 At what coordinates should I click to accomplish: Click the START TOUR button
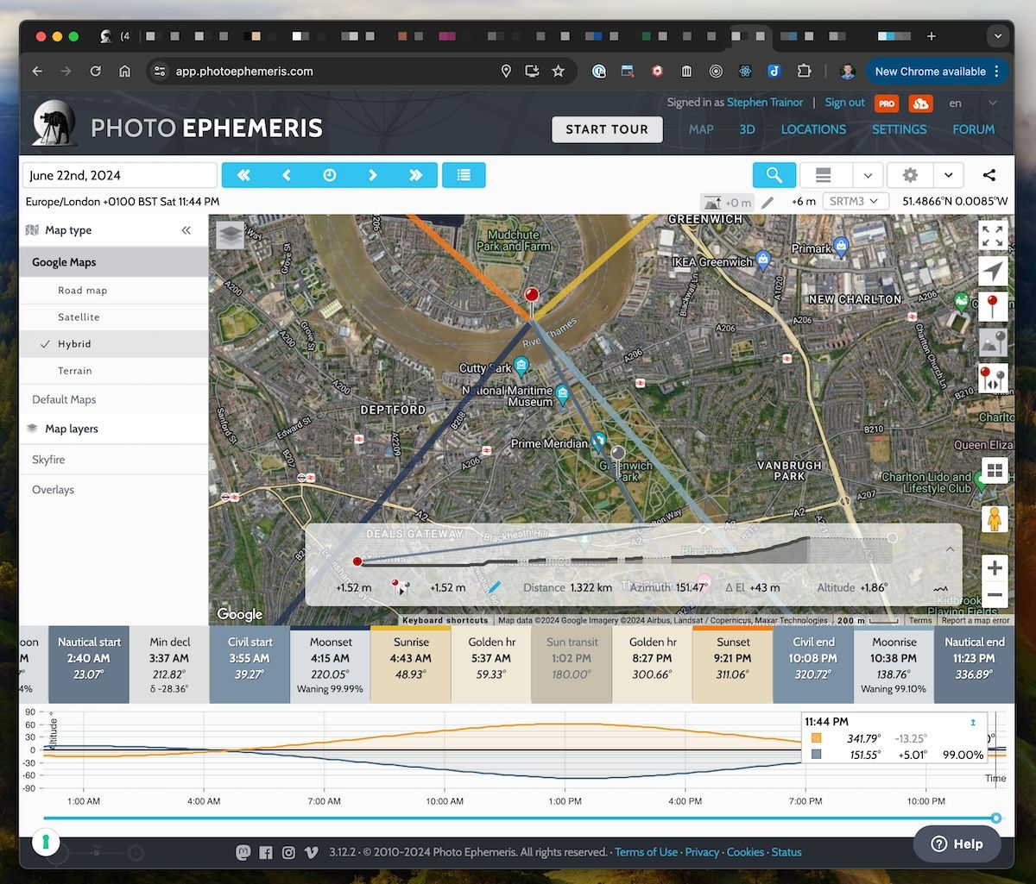click(607, 129)
